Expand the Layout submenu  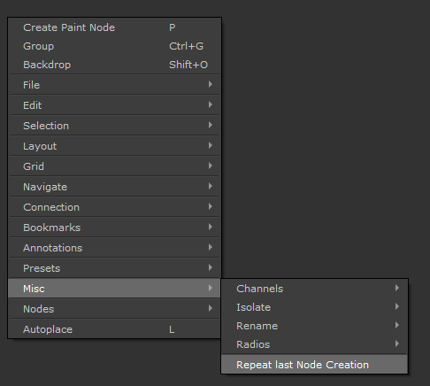pyautogui.click(x=114, y=146)
